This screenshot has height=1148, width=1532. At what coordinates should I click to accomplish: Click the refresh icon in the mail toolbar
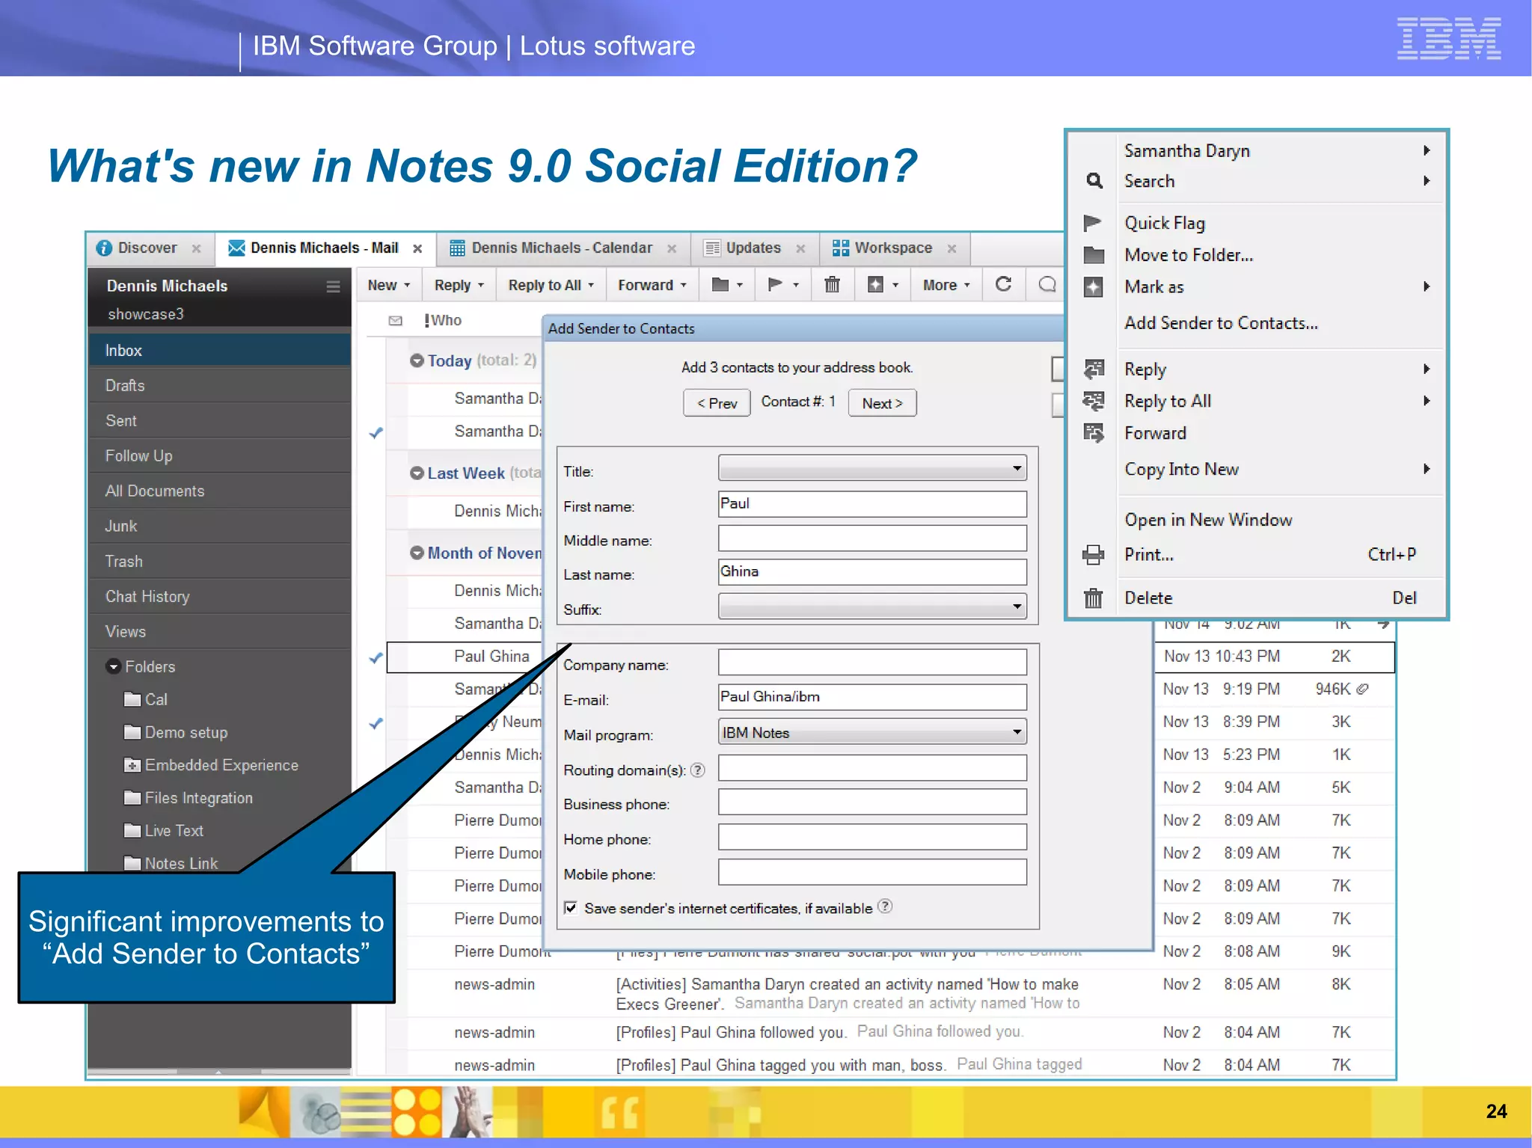coord(1004,284)
